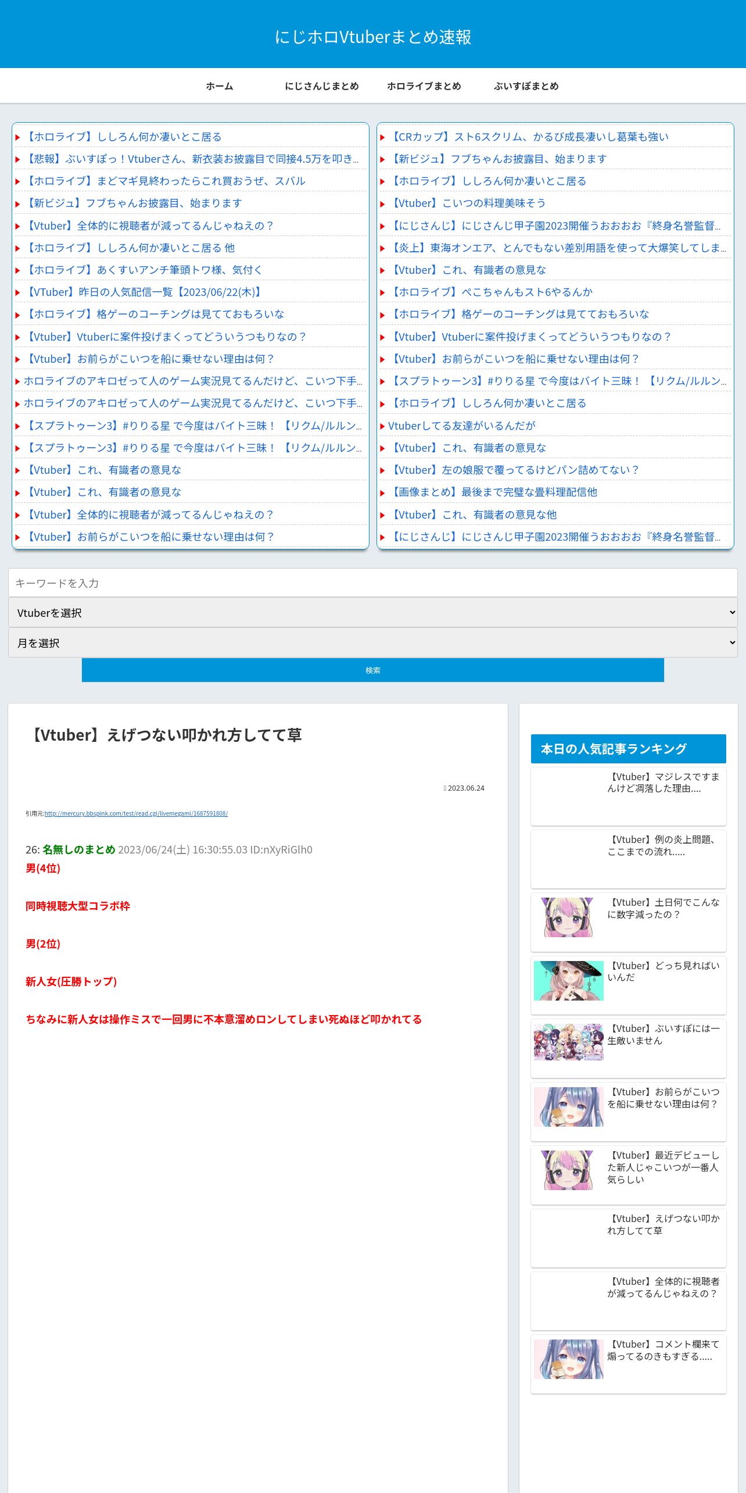The height and width of the screenshot is (1493, 746).
Task: Click the キーワードを入力 search field
Action: tap(373, 583)
